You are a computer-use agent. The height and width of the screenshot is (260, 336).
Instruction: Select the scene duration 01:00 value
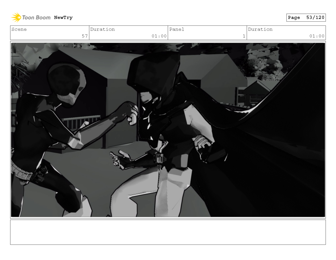pos(160,36)
